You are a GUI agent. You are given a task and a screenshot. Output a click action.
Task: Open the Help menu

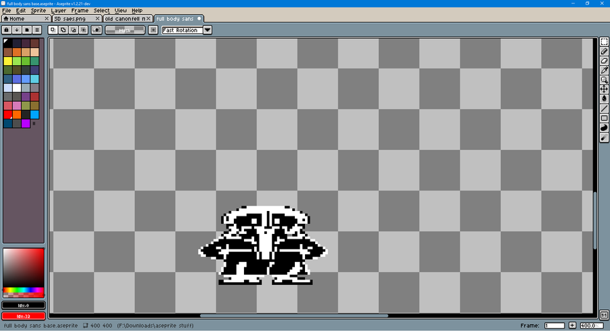pos(137,11)
